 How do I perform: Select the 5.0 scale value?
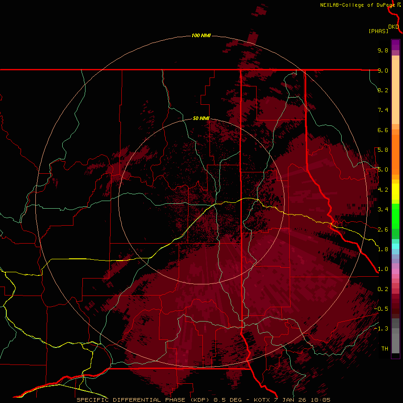coord(383,170)
